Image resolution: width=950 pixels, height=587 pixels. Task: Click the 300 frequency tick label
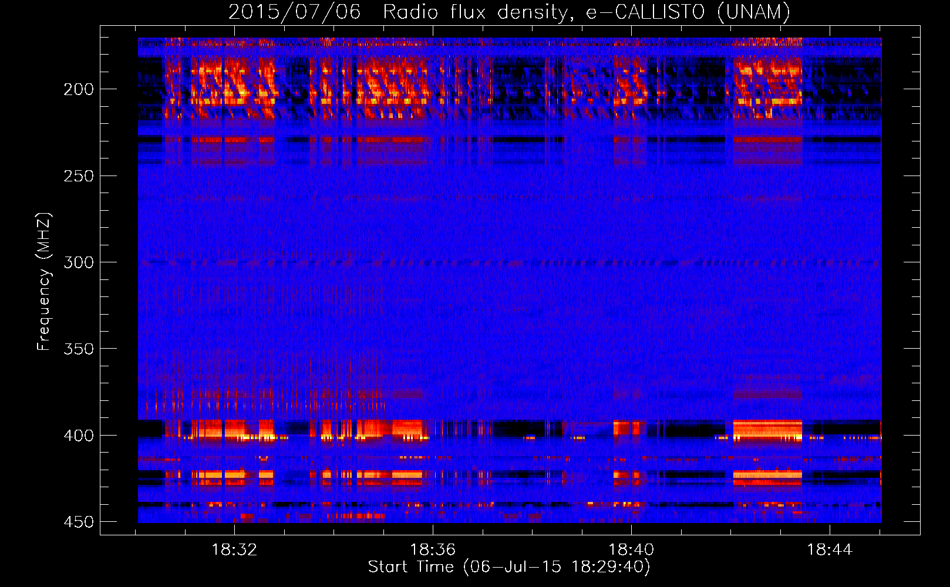(78, 262)
